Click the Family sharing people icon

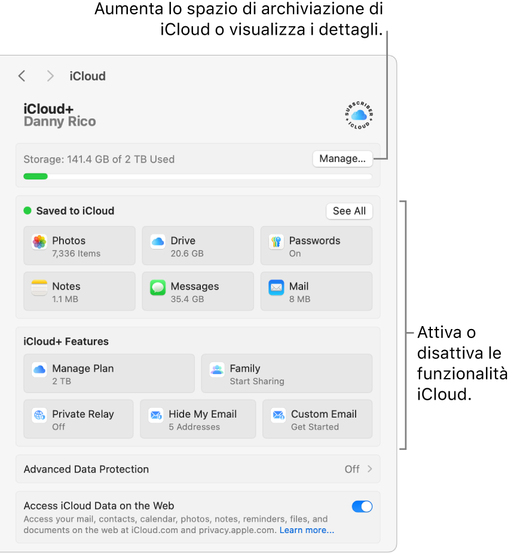[217, 370]
